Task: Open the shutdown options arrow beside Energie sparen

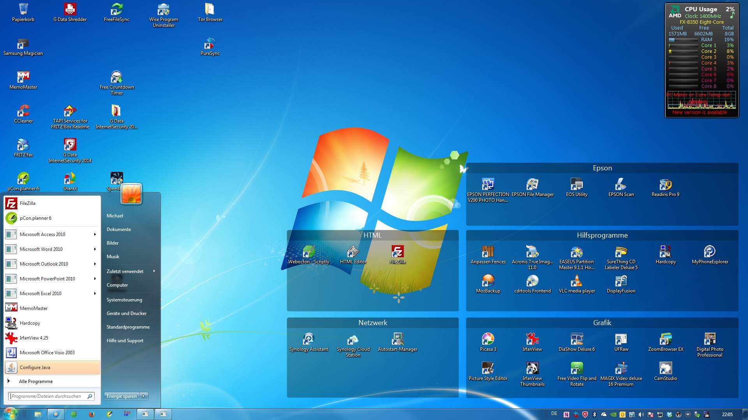Action: pos(144,396)
